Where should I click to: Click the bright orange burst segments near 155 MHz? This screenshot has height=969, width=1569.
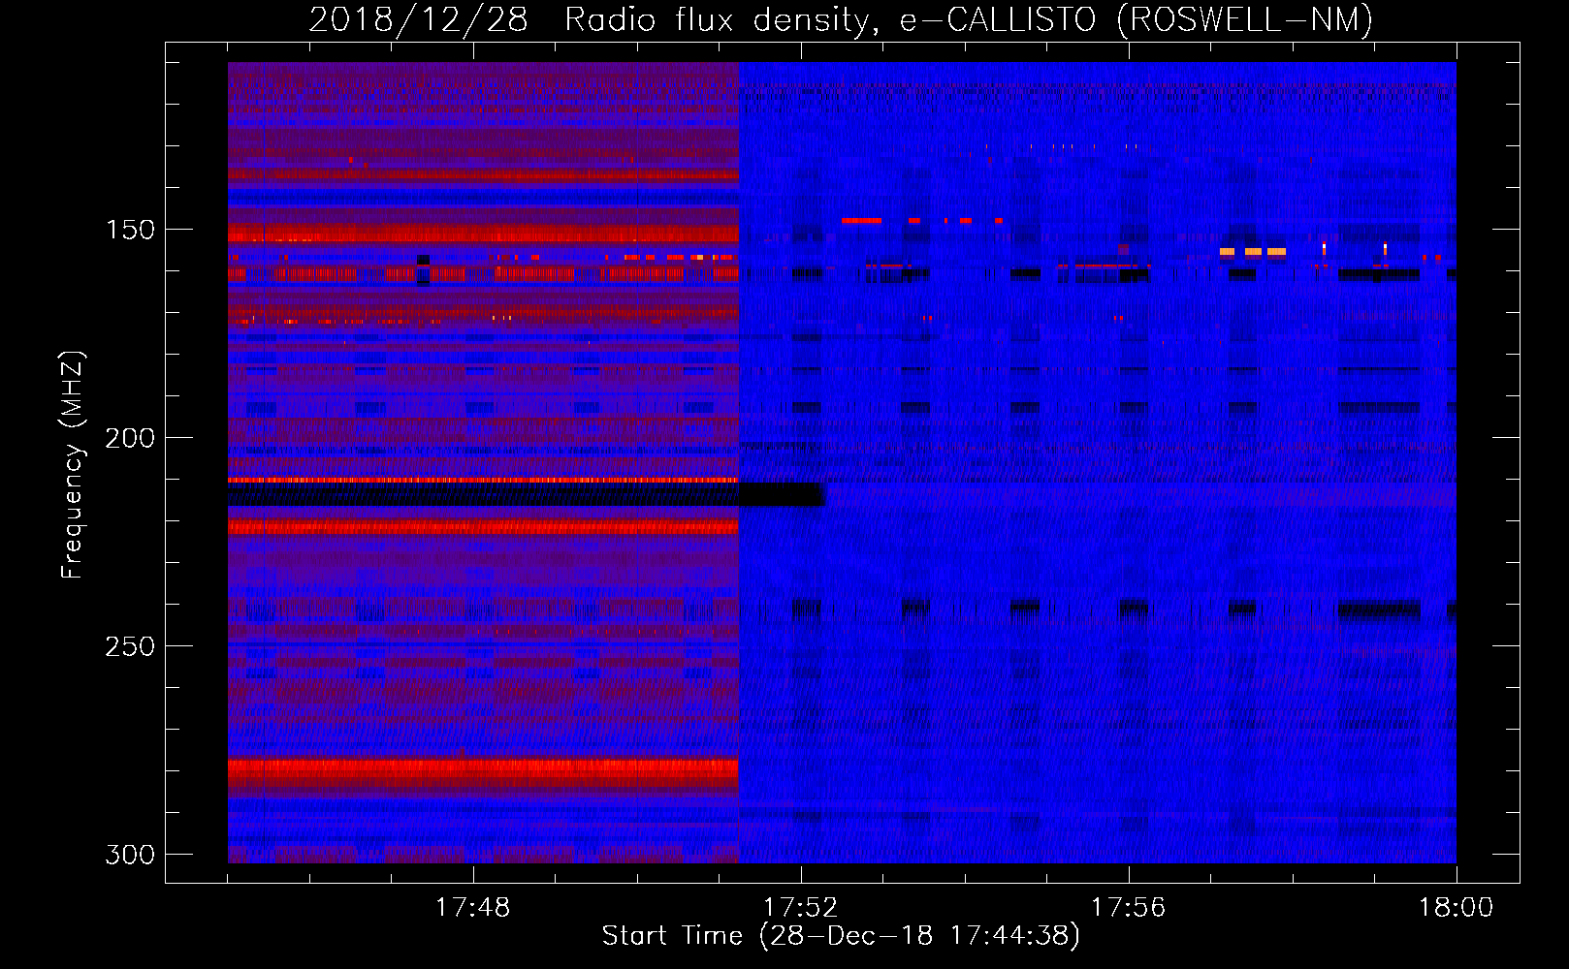(1253, 252)
